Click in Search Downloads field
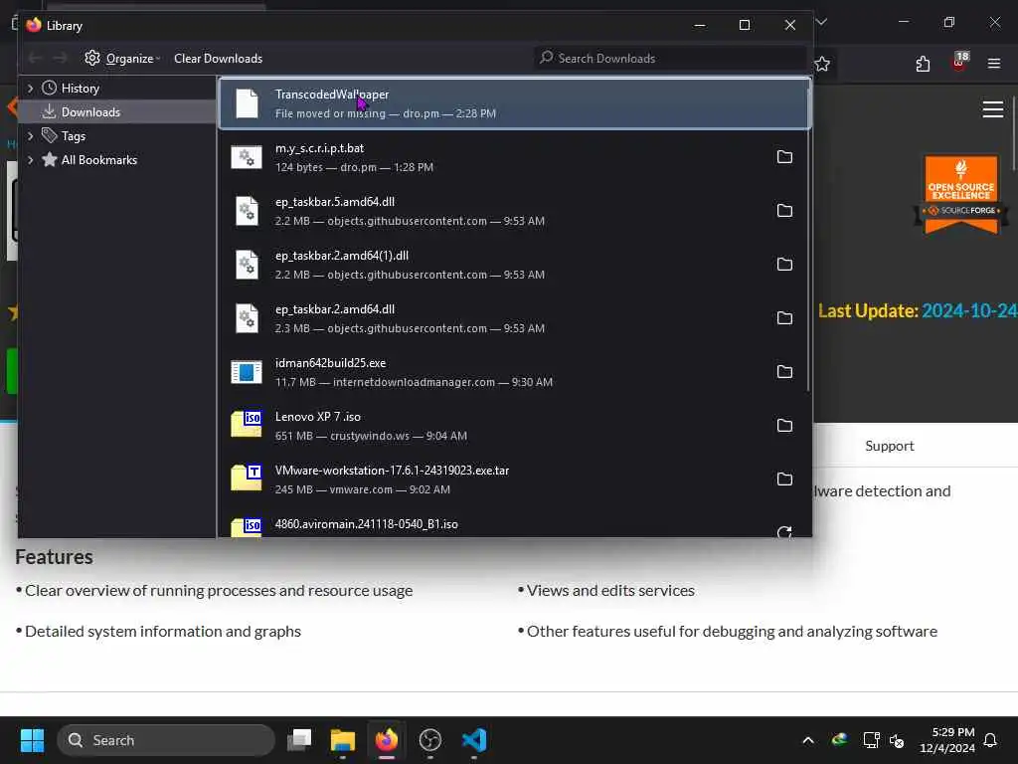Image resolution: width=1018 pixels, height=764 pixels. [671, 59]
